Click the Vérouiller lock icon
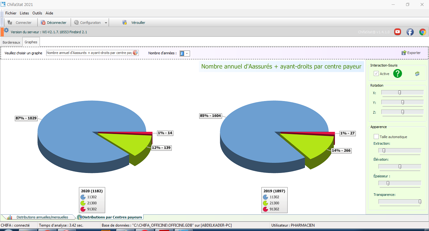Viewport: 429px width, 231px height. coord(125,23)
